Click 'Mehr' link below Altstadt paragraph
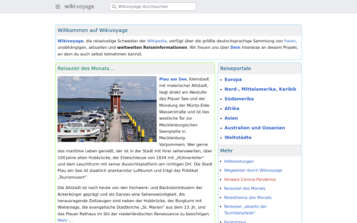This screenshot has height=223, width=357. [62, 220]
